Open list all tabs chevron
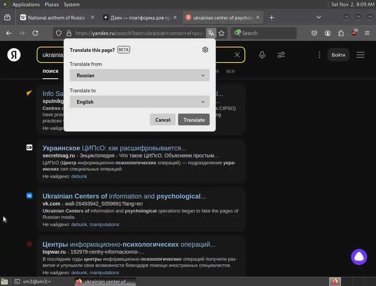Image resolution: width=376 pixels, height=286 pixels. tap(319, 17)
